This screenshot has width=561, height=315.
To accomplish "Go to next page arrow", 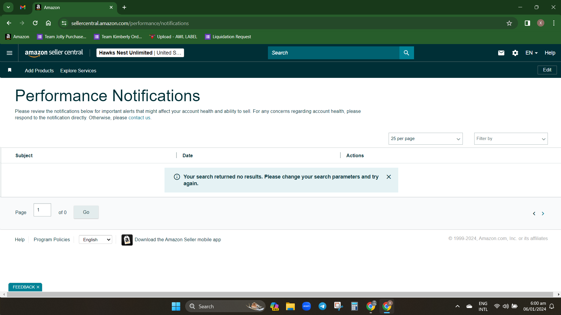I will tap(543, 213).
